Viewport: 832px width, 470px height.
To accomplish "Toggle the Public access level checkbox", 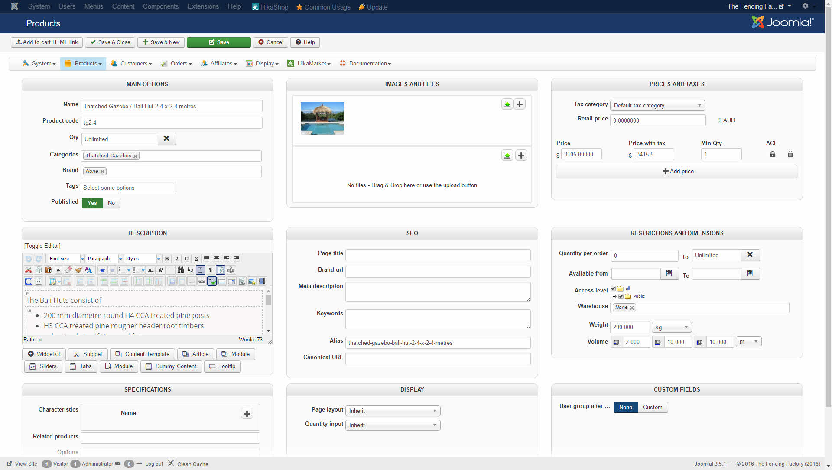I will point(621,296).
